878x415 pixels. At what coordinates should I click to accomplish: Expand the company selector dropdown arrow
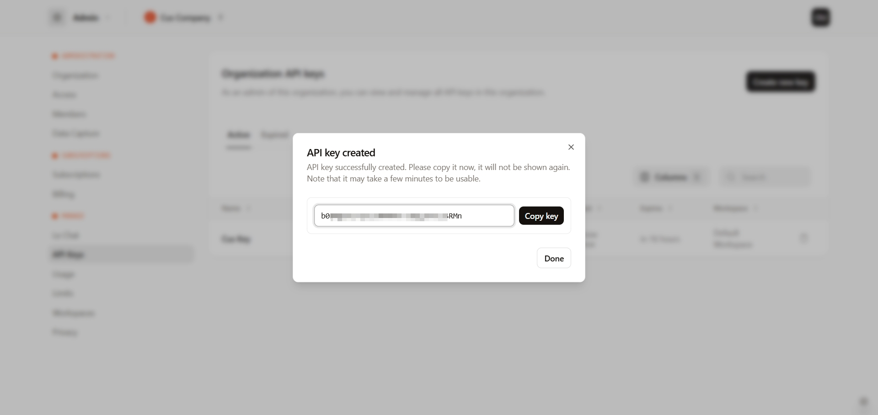221,18
